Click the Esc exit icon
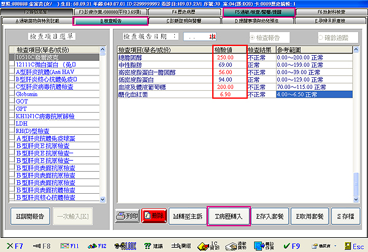The height and width of the screenshot is (252, 368). coord(352,246)
